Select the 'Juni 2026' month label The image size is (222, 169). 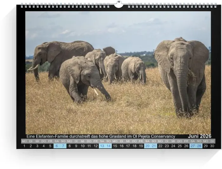click(x=199, y=136)
